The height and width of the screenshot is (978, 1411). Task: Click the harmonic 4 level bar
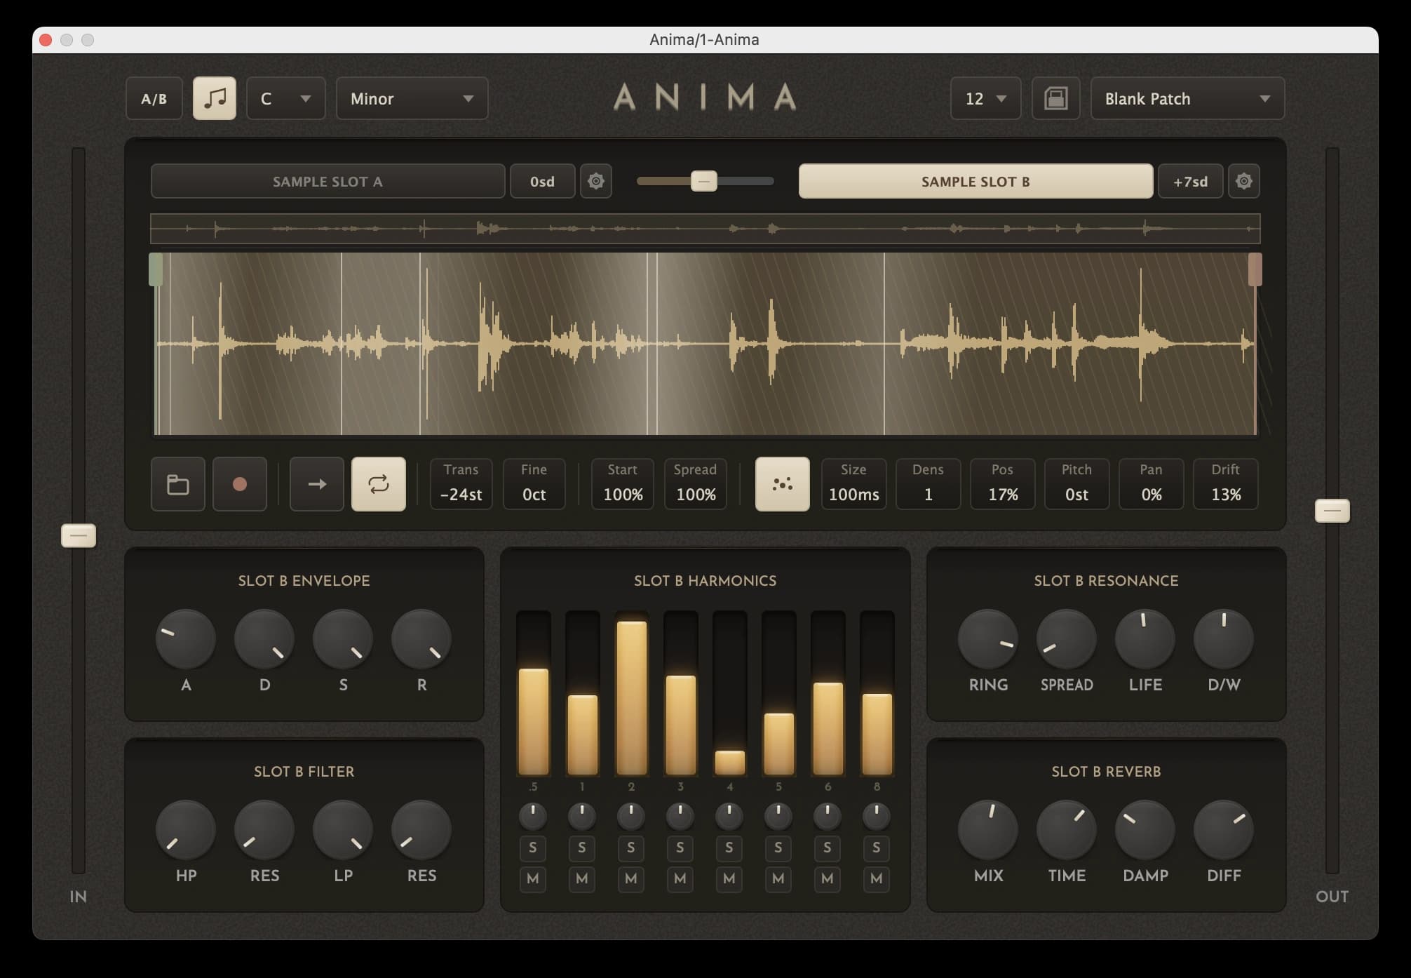point(729,693)
